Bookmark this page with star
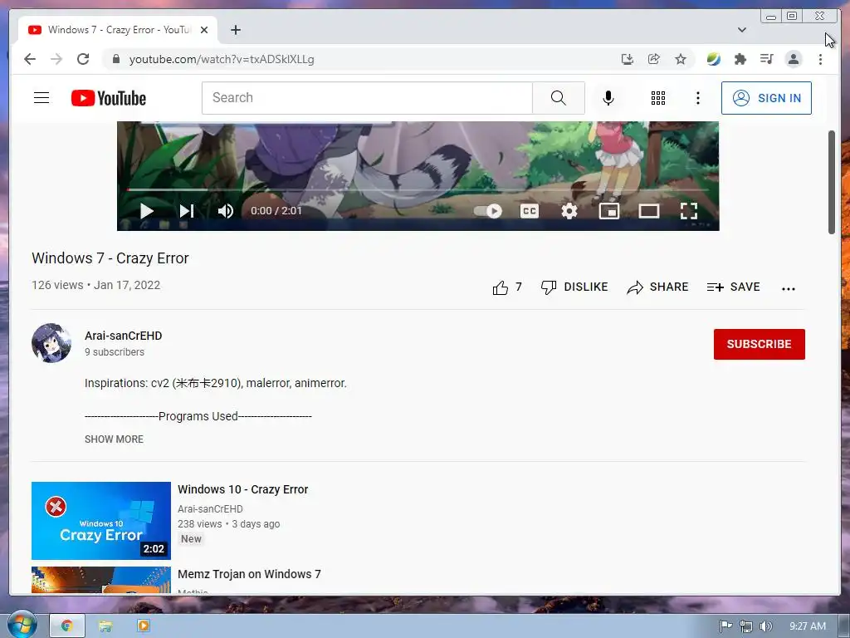The image size is (850, 638). pos(681,59)
